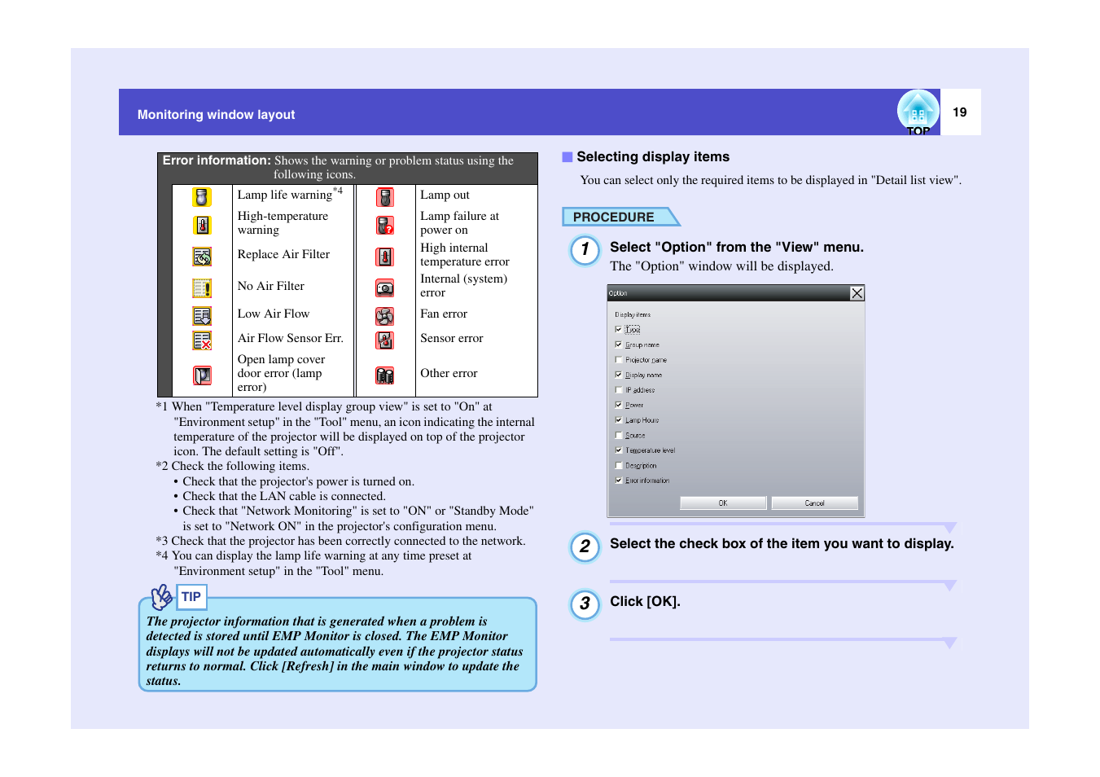This screenshot has width=1100, height=777.
Task: Click the Fan error icon
Action: coord(385,316)
